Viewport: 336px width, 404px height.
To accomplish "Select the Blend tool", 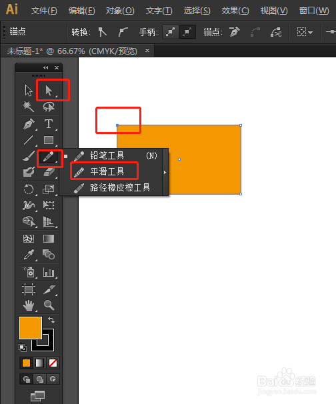I will point(49,255).
